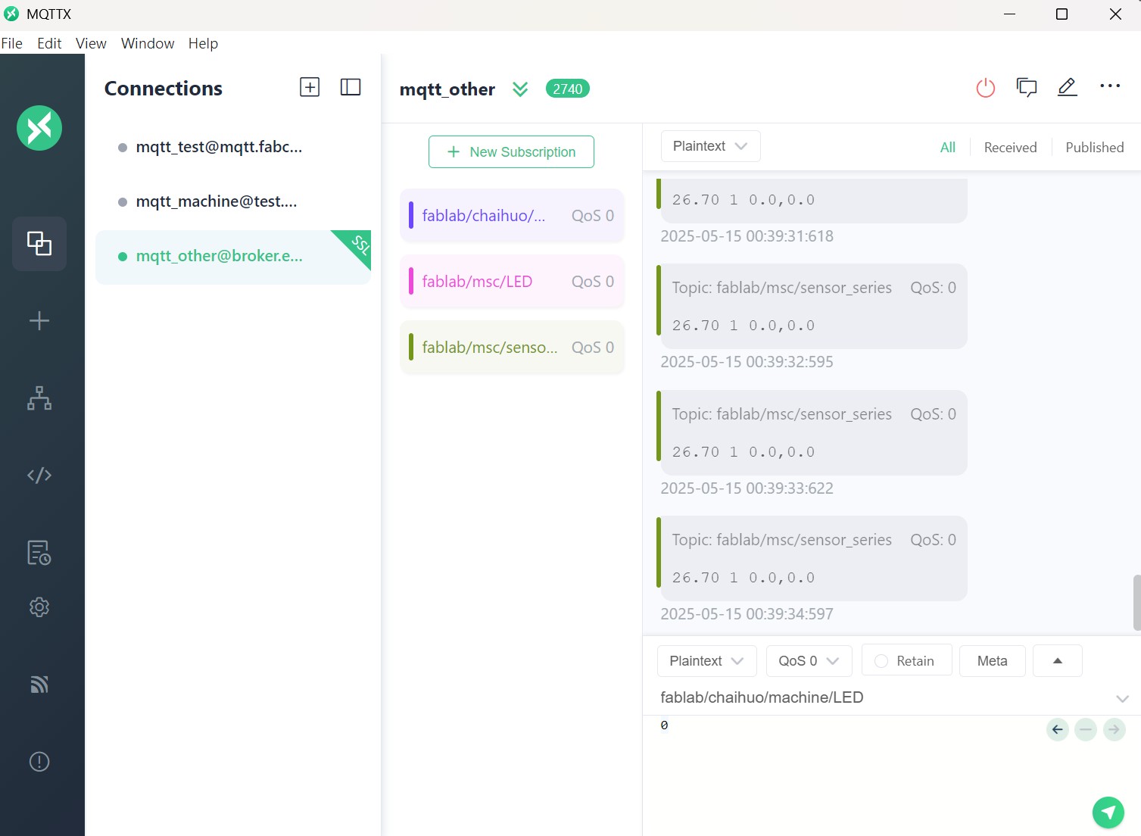Image resolution: width=1141 pixels, height=836 pixels.
Task: Go to next payload with right arrow
Action: [1115, 730]
